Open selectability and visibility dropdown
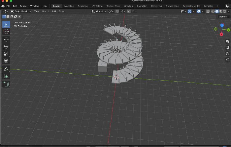The width and height of the screenshot is (231, 147). (183, 11)
